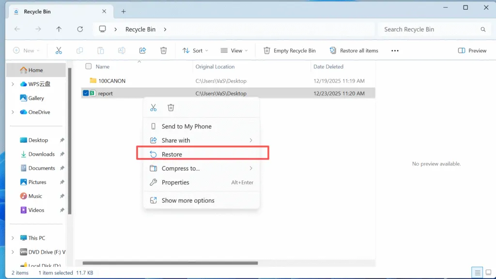Select Properties in the context menu
Screen dimensions: 496x279
pyautogui.click(x=175, y=182)
